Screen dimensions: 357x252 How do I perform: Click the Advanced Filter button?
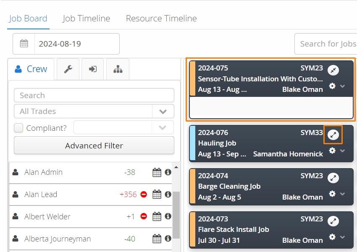[x=94, y=145]
